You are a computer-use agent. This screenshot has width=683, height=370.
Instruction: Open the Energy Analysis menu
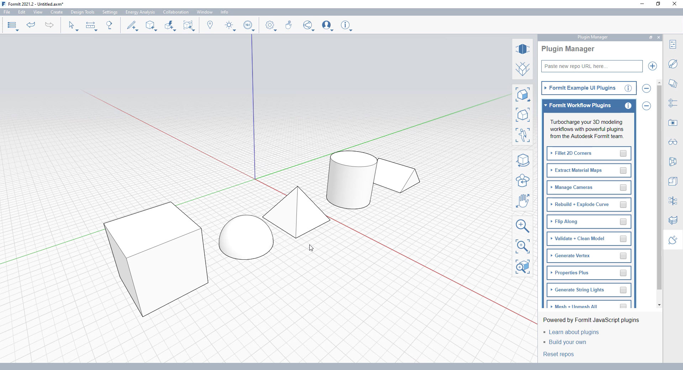[x=140, y=12]
